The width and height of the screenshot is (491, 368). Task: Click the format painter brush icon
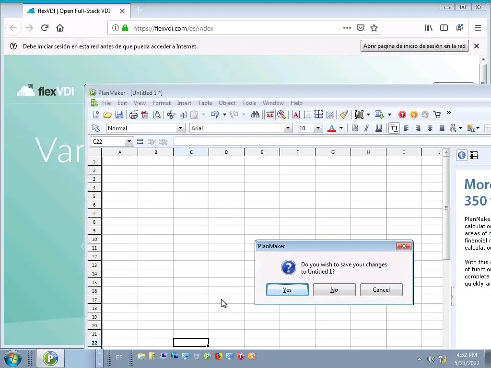(x=344, y=115)
